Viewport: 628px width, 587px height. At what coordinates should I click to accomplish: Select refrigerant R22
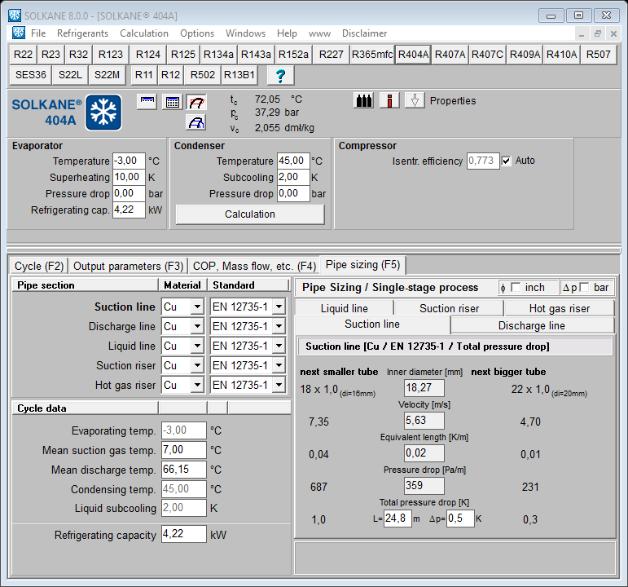(x=23, y=55)
